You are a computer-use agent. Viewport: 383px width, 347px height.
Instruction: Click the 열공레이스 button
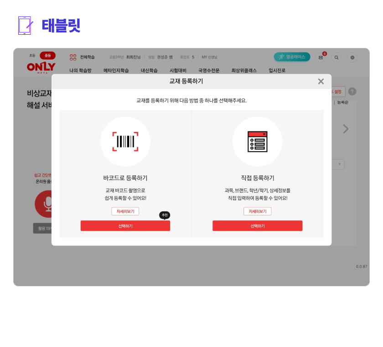pyautogui.click(x=292, y=57)
